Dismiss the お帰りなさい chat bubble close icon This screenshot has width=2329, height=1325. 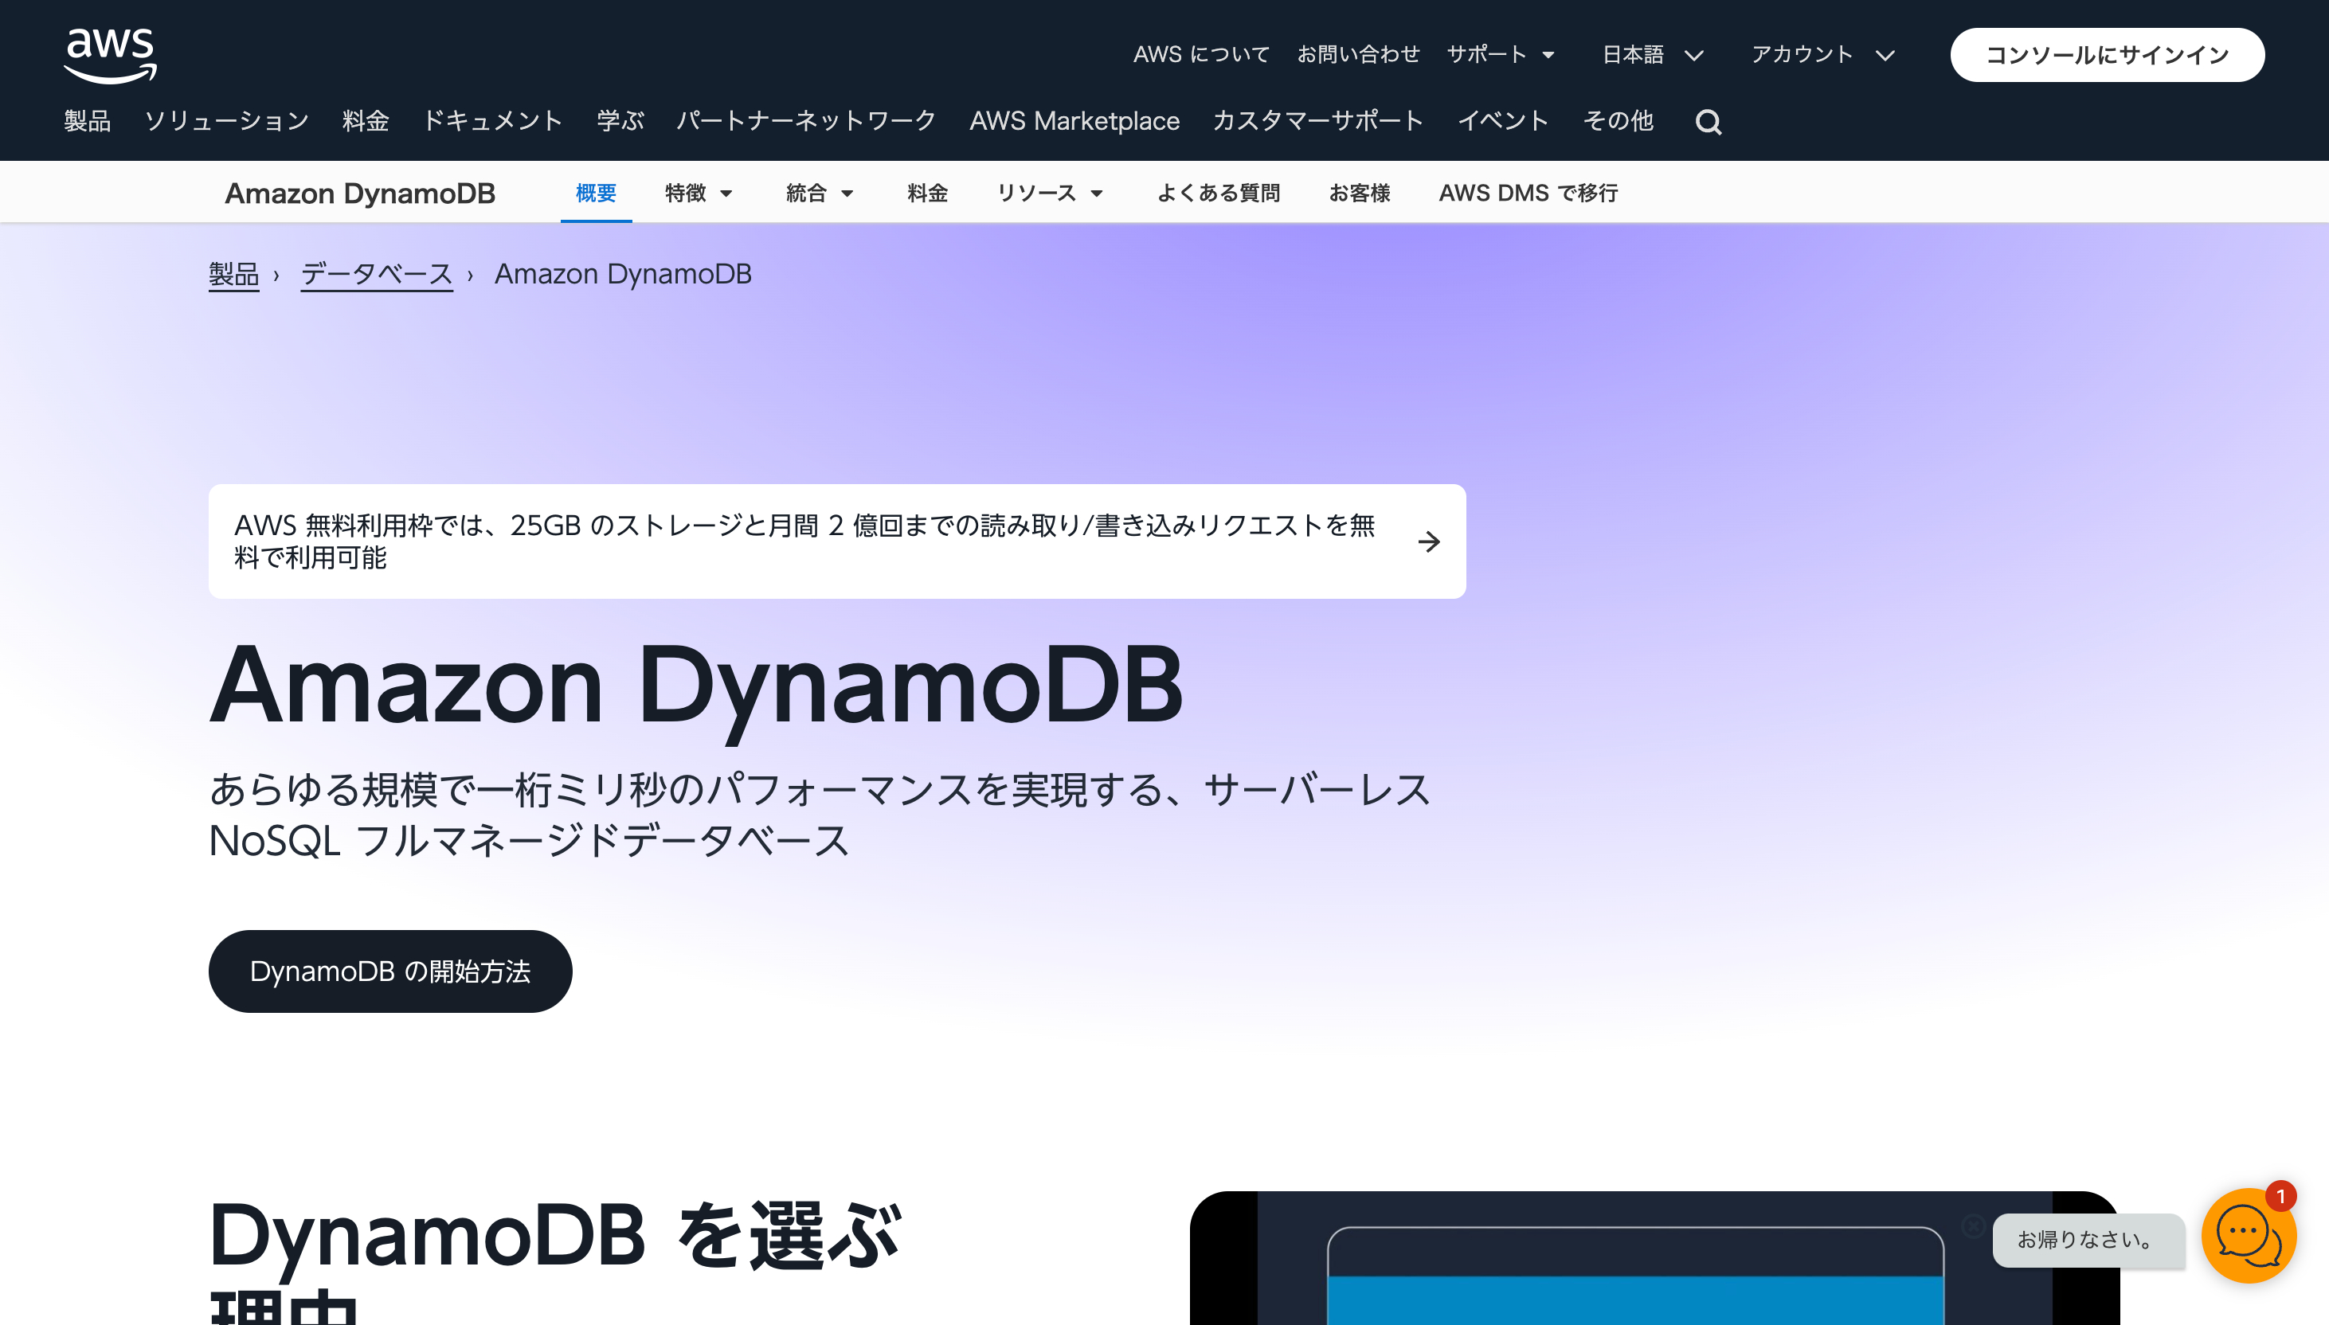[x=1973, y=1225]
